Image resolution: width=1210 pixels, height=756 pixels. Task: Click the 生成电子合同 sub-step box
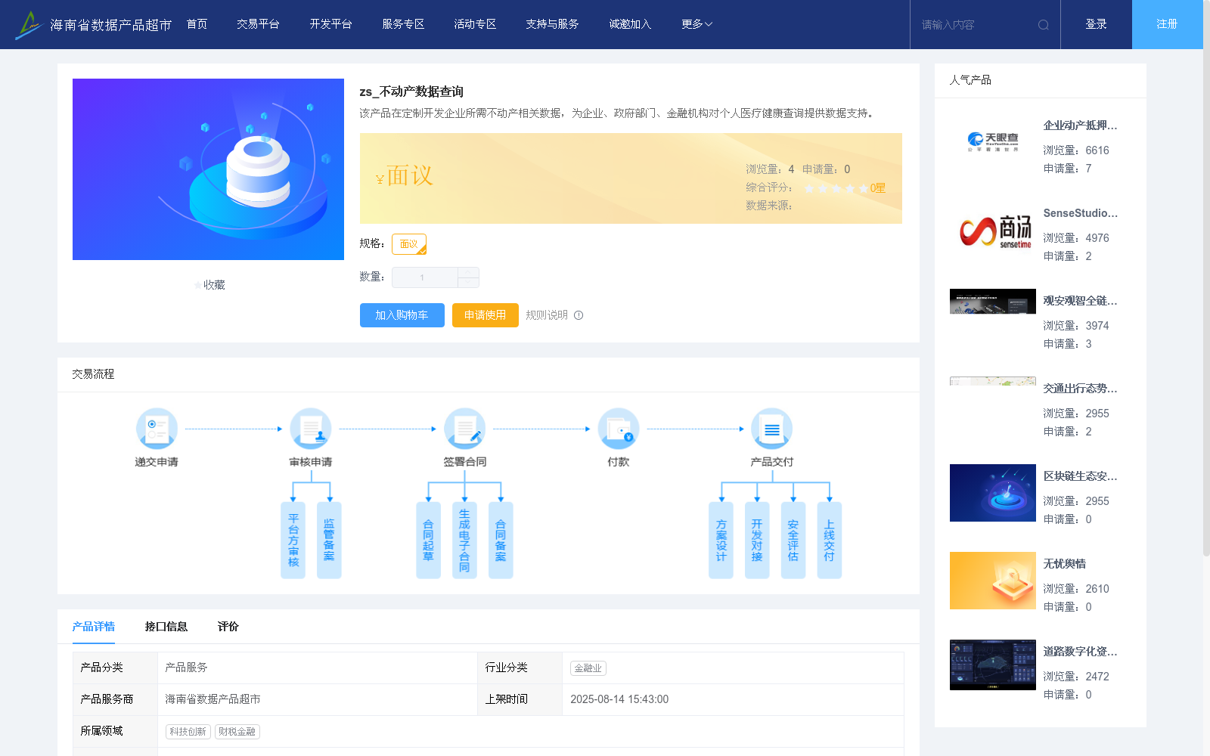(464, 541)
